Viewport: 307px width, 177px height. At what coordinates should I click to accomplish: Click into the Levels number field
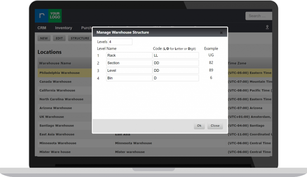pyautogui.click(x=120, y=42)
